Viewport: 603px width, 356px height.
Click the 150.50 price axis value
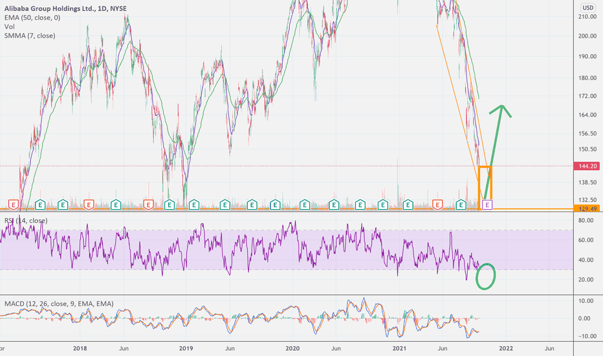pos(587,150)
